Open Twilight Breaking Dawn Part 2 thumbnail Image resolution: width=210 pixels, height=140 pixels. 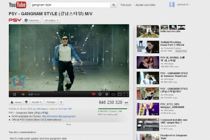click(x=148, y=47)
